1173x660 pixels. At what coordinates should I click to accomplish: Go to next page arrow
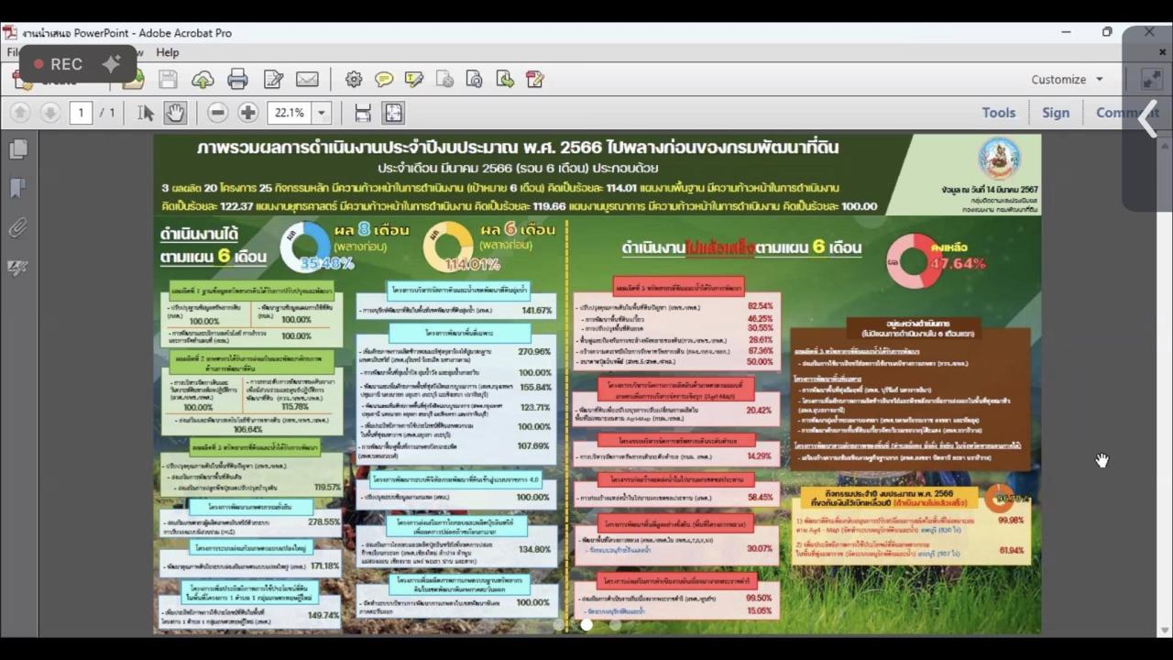(x=50, y=113)
